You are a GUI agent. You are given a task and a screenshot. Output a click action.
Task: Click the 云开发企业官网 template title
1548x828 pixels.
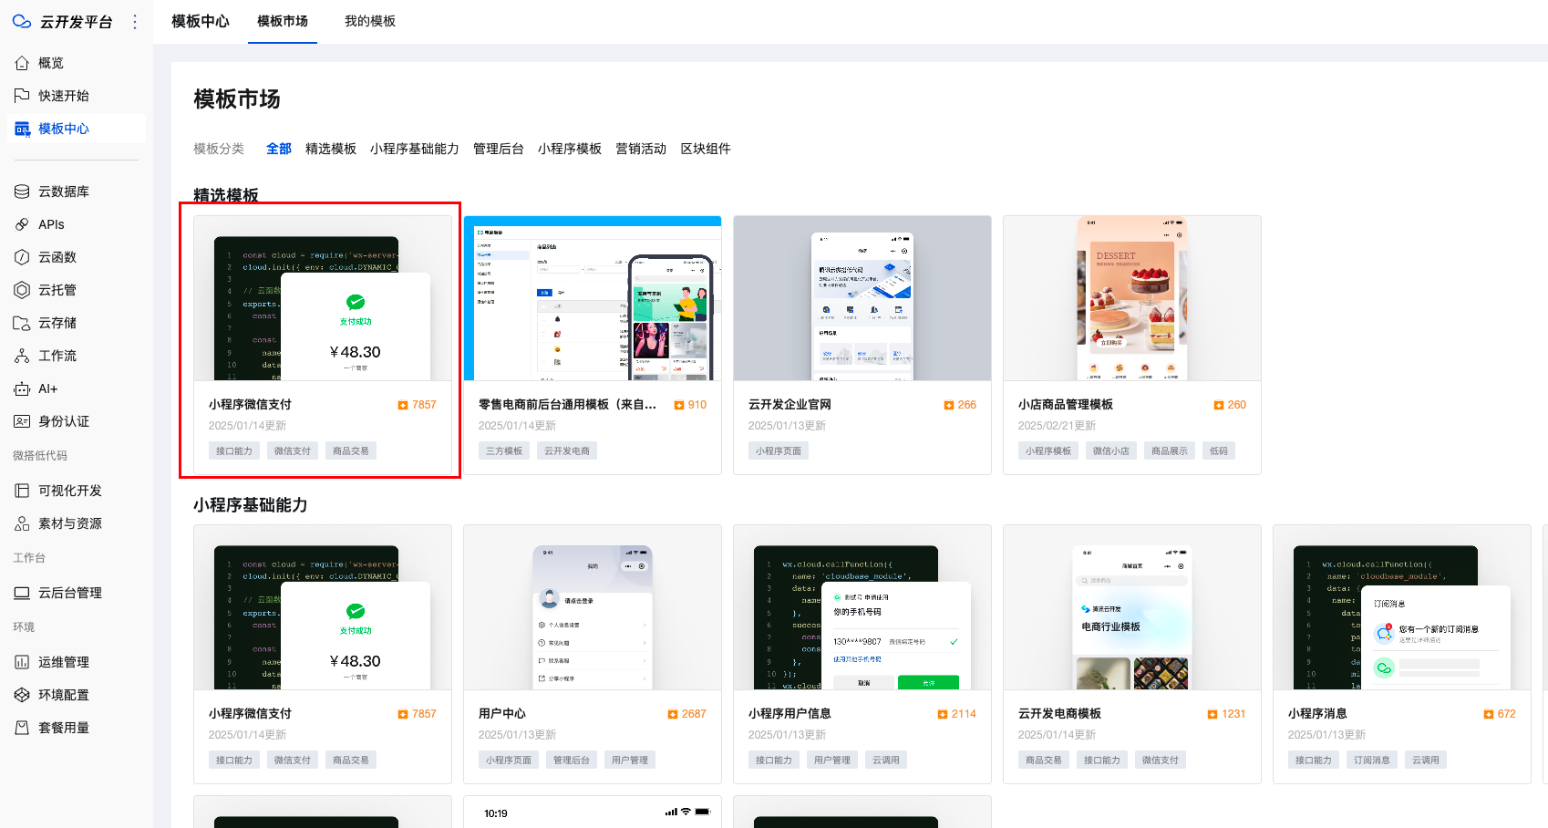[789, 405]
